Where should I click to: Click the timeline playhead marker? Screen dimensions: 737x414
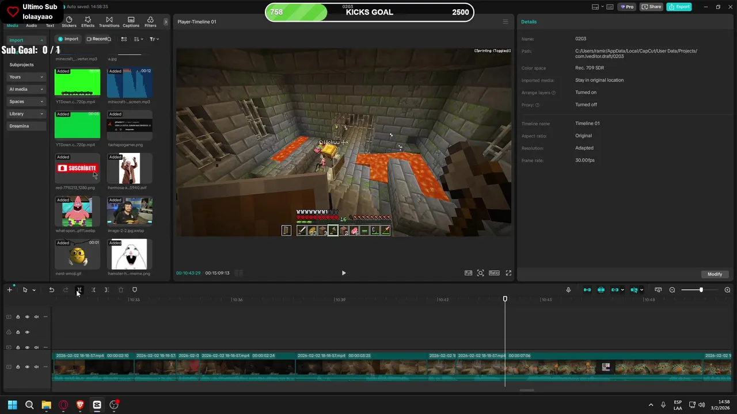click(505, 299)
